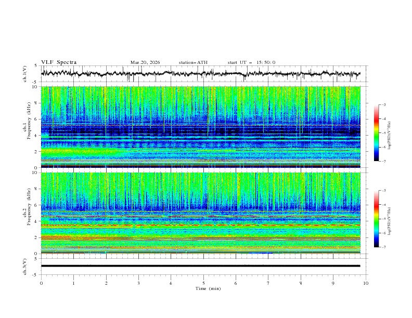
Task: Select the "start UT = 15:50:0" text
Action: (251, 62)
